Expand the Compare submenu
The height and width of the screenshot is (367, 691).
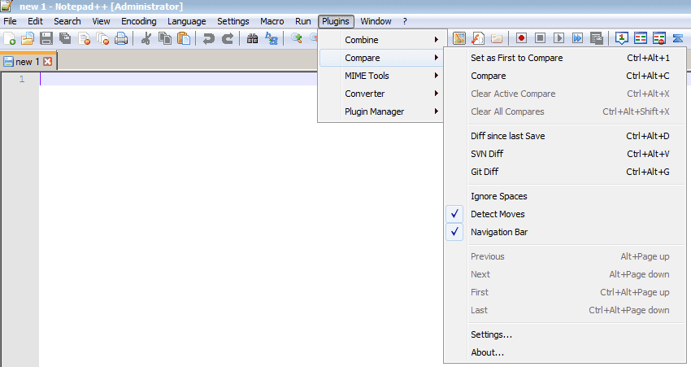(x=380, y=58)
